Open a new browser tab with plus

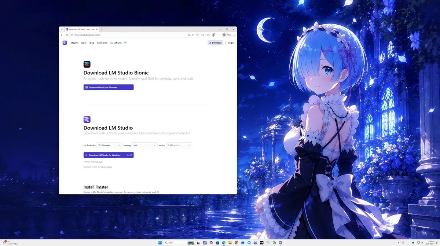tap(102, 29)
